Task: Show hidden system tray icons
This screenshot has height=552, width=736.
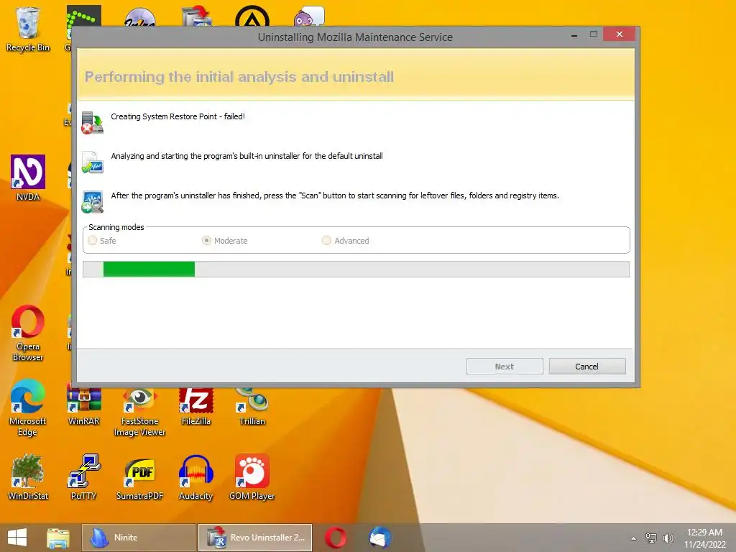Action: click(x=634, y=538)
